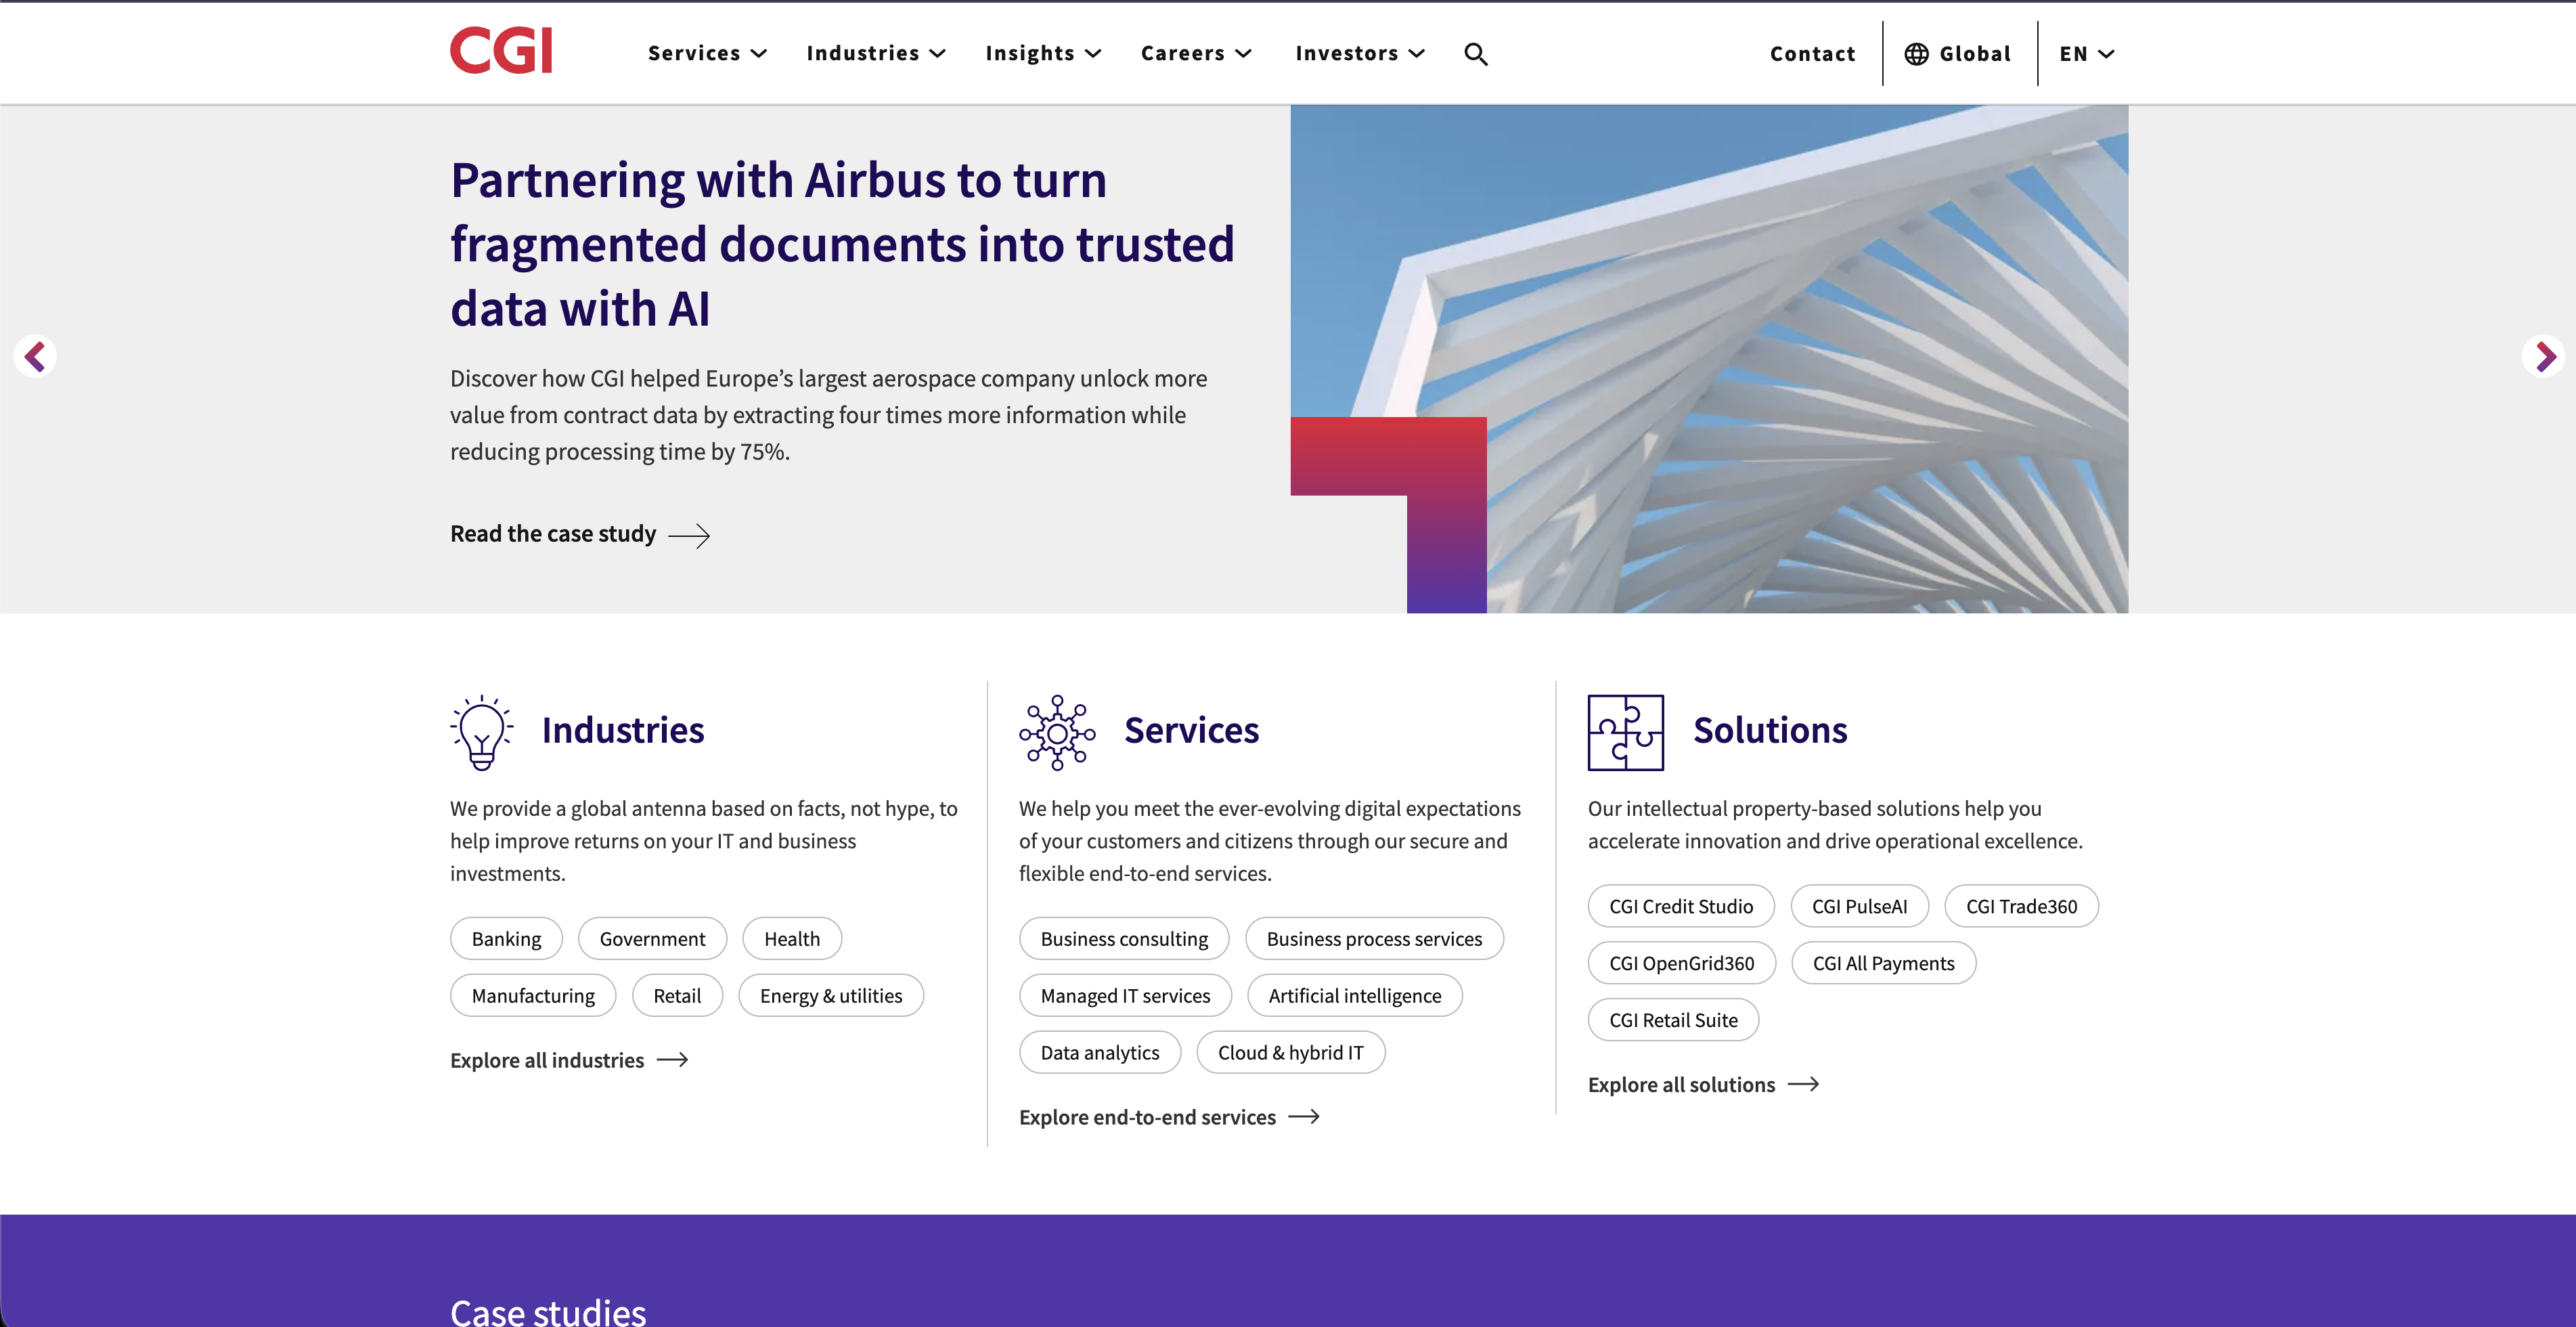Click the Services section heading

click(x=1191, y=730)
